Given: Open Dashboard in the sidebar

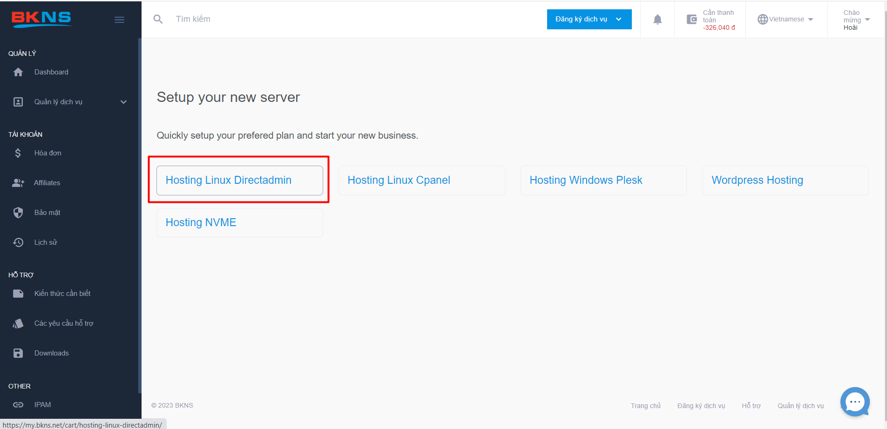Looking at the screenshot, I should [x=51, y=72].
